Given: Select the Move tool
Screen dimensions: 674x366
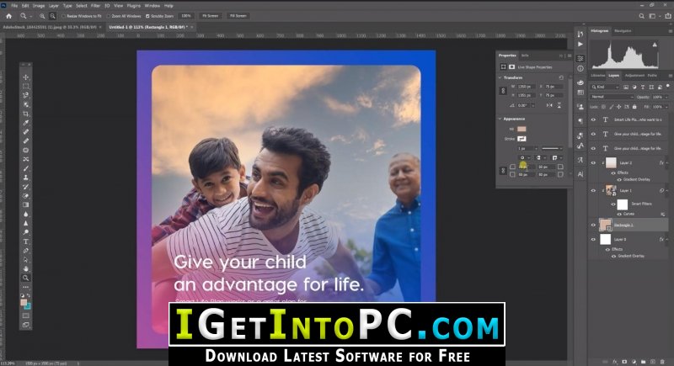Looking at the screenshot, I should click(x=26, y=77).
